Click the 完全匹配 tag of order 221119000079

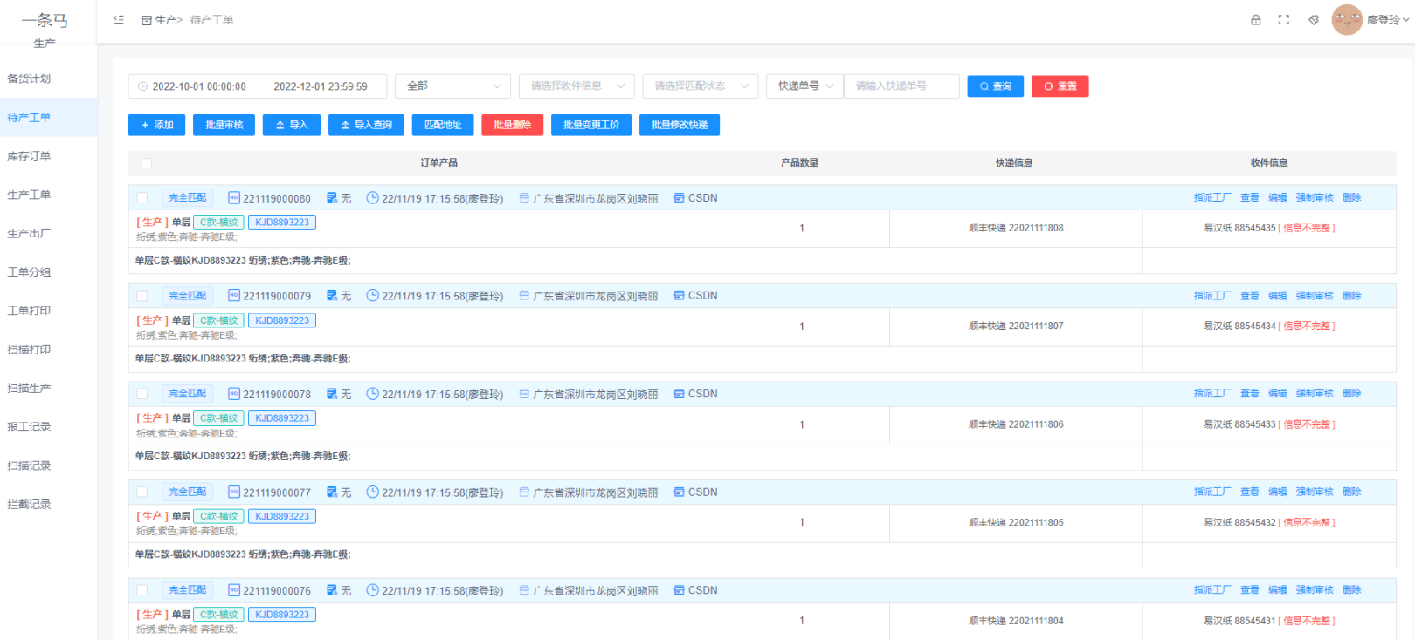pos(188,296)
